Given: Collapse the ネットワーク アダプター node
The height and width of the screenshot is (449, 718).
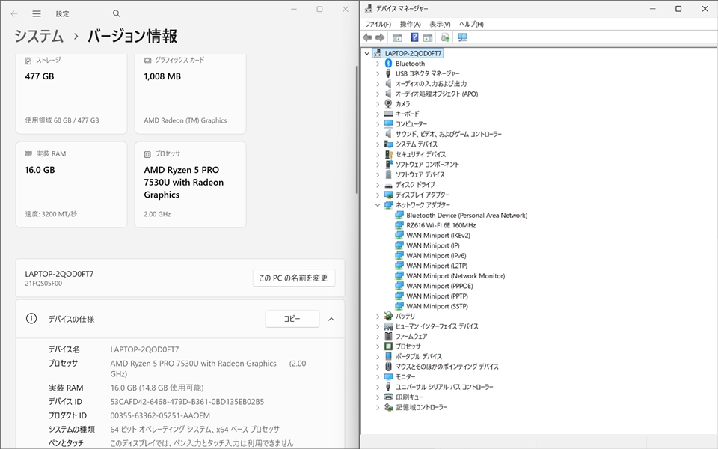Looking at the screenshot, I should (x=378, y=205).
